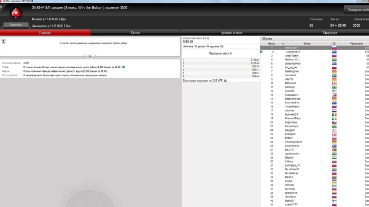Viewport: 369px width, 207px height.
Task: Select player Ryu Poker07 in the list
Action: (315, 169)
